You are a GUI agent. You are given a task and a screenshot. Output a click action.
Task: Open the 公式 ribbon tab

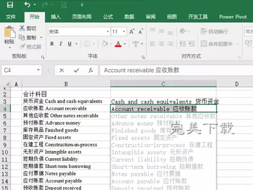[x=108, y=17]
